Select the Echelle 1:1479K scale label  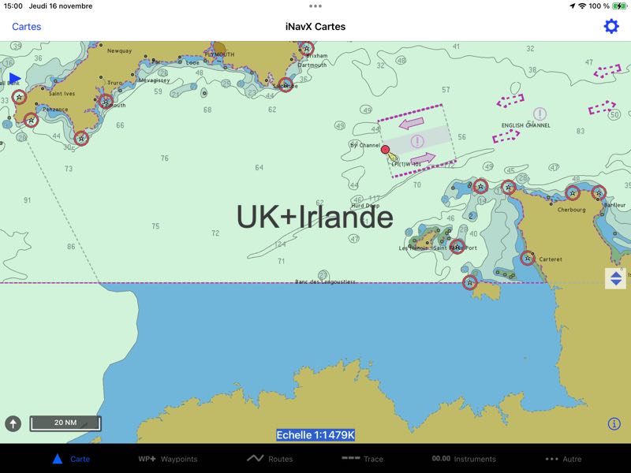tap(315, 435)
